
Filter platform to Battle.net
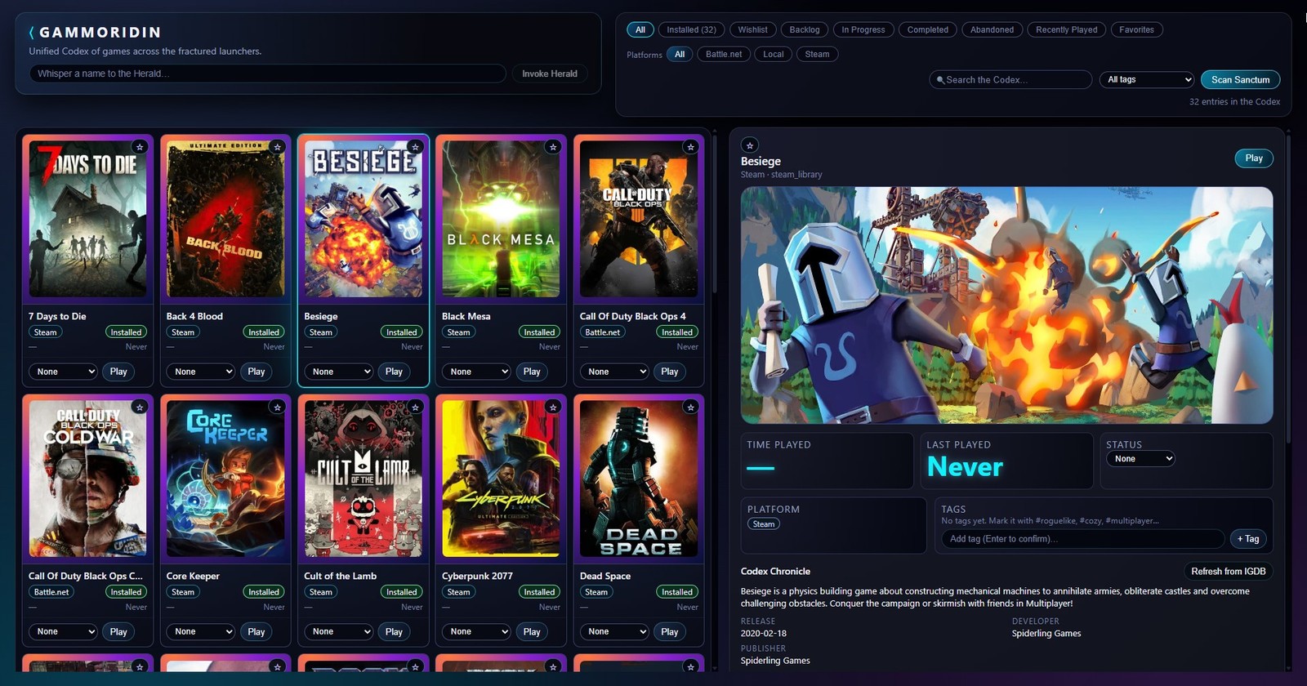point(724,54)
